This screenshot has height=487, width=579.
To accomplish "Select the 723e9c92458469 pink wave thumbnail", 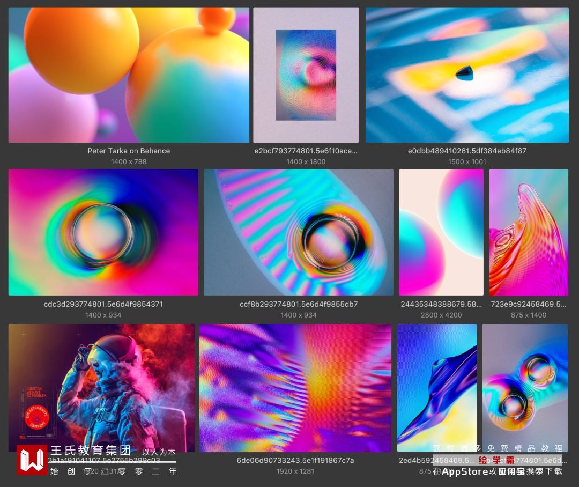I will tap(529, 232).
